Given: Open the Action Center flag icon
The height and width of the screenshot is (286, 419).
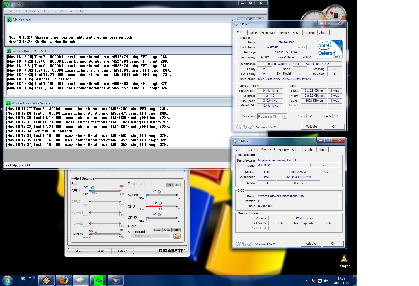Looking at the screenshot, I should click(x=313, y=281).
